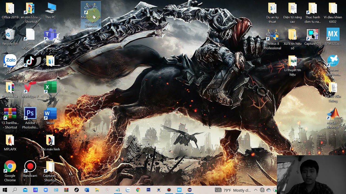The width and height of the screenshot is (346, 194).
Task: Launch Excel from the desktop
Action: coord(50,90)
